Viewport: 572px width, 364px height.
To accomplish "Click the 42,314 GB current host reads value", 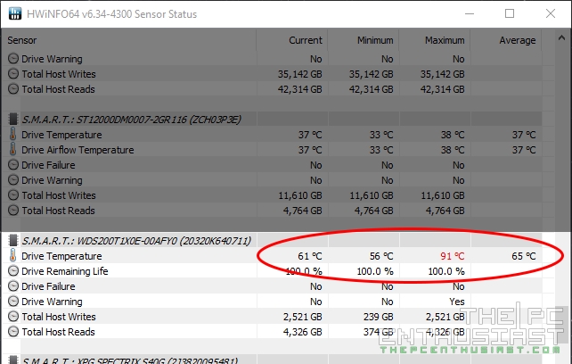I will [x=300, y=89].
